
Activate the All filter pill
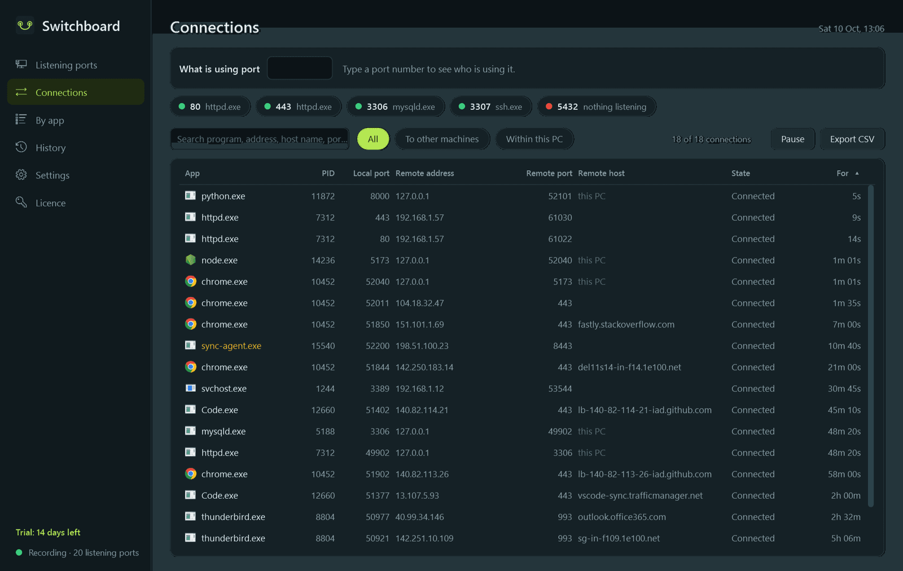(x=373, y=139)
